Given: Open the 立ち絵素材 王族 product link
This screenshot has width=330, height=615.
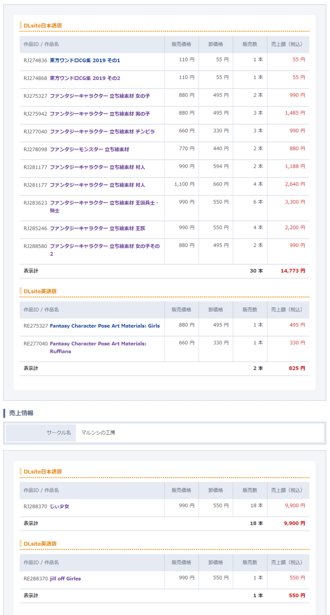Looking at the screenshot, I should click(97, 228).
